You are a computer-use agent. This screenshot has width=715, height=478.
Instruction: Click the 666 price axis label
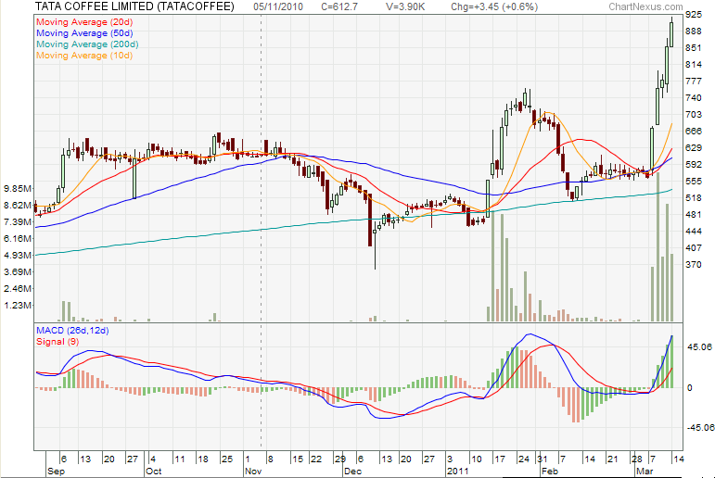(693, 131)
